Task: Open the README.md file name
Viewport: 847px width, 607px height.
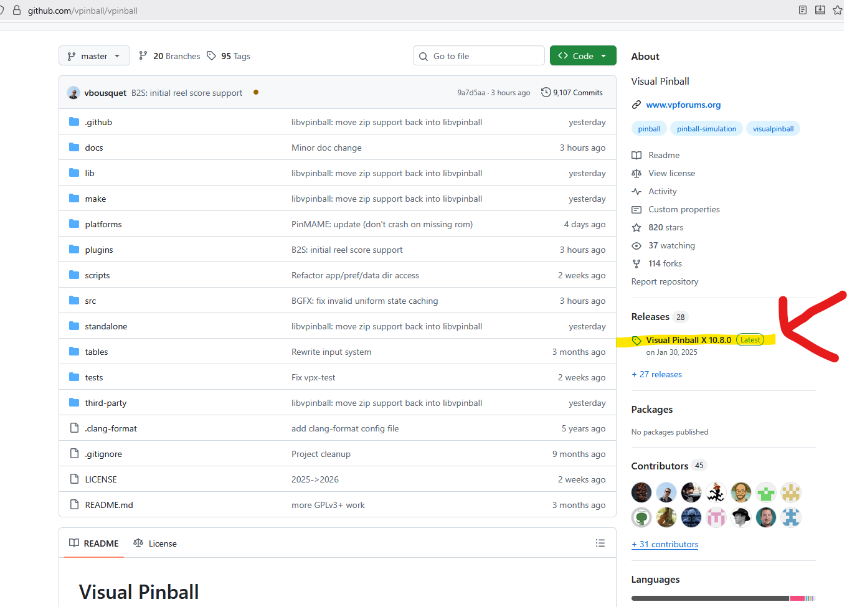Action: [109, 505]
